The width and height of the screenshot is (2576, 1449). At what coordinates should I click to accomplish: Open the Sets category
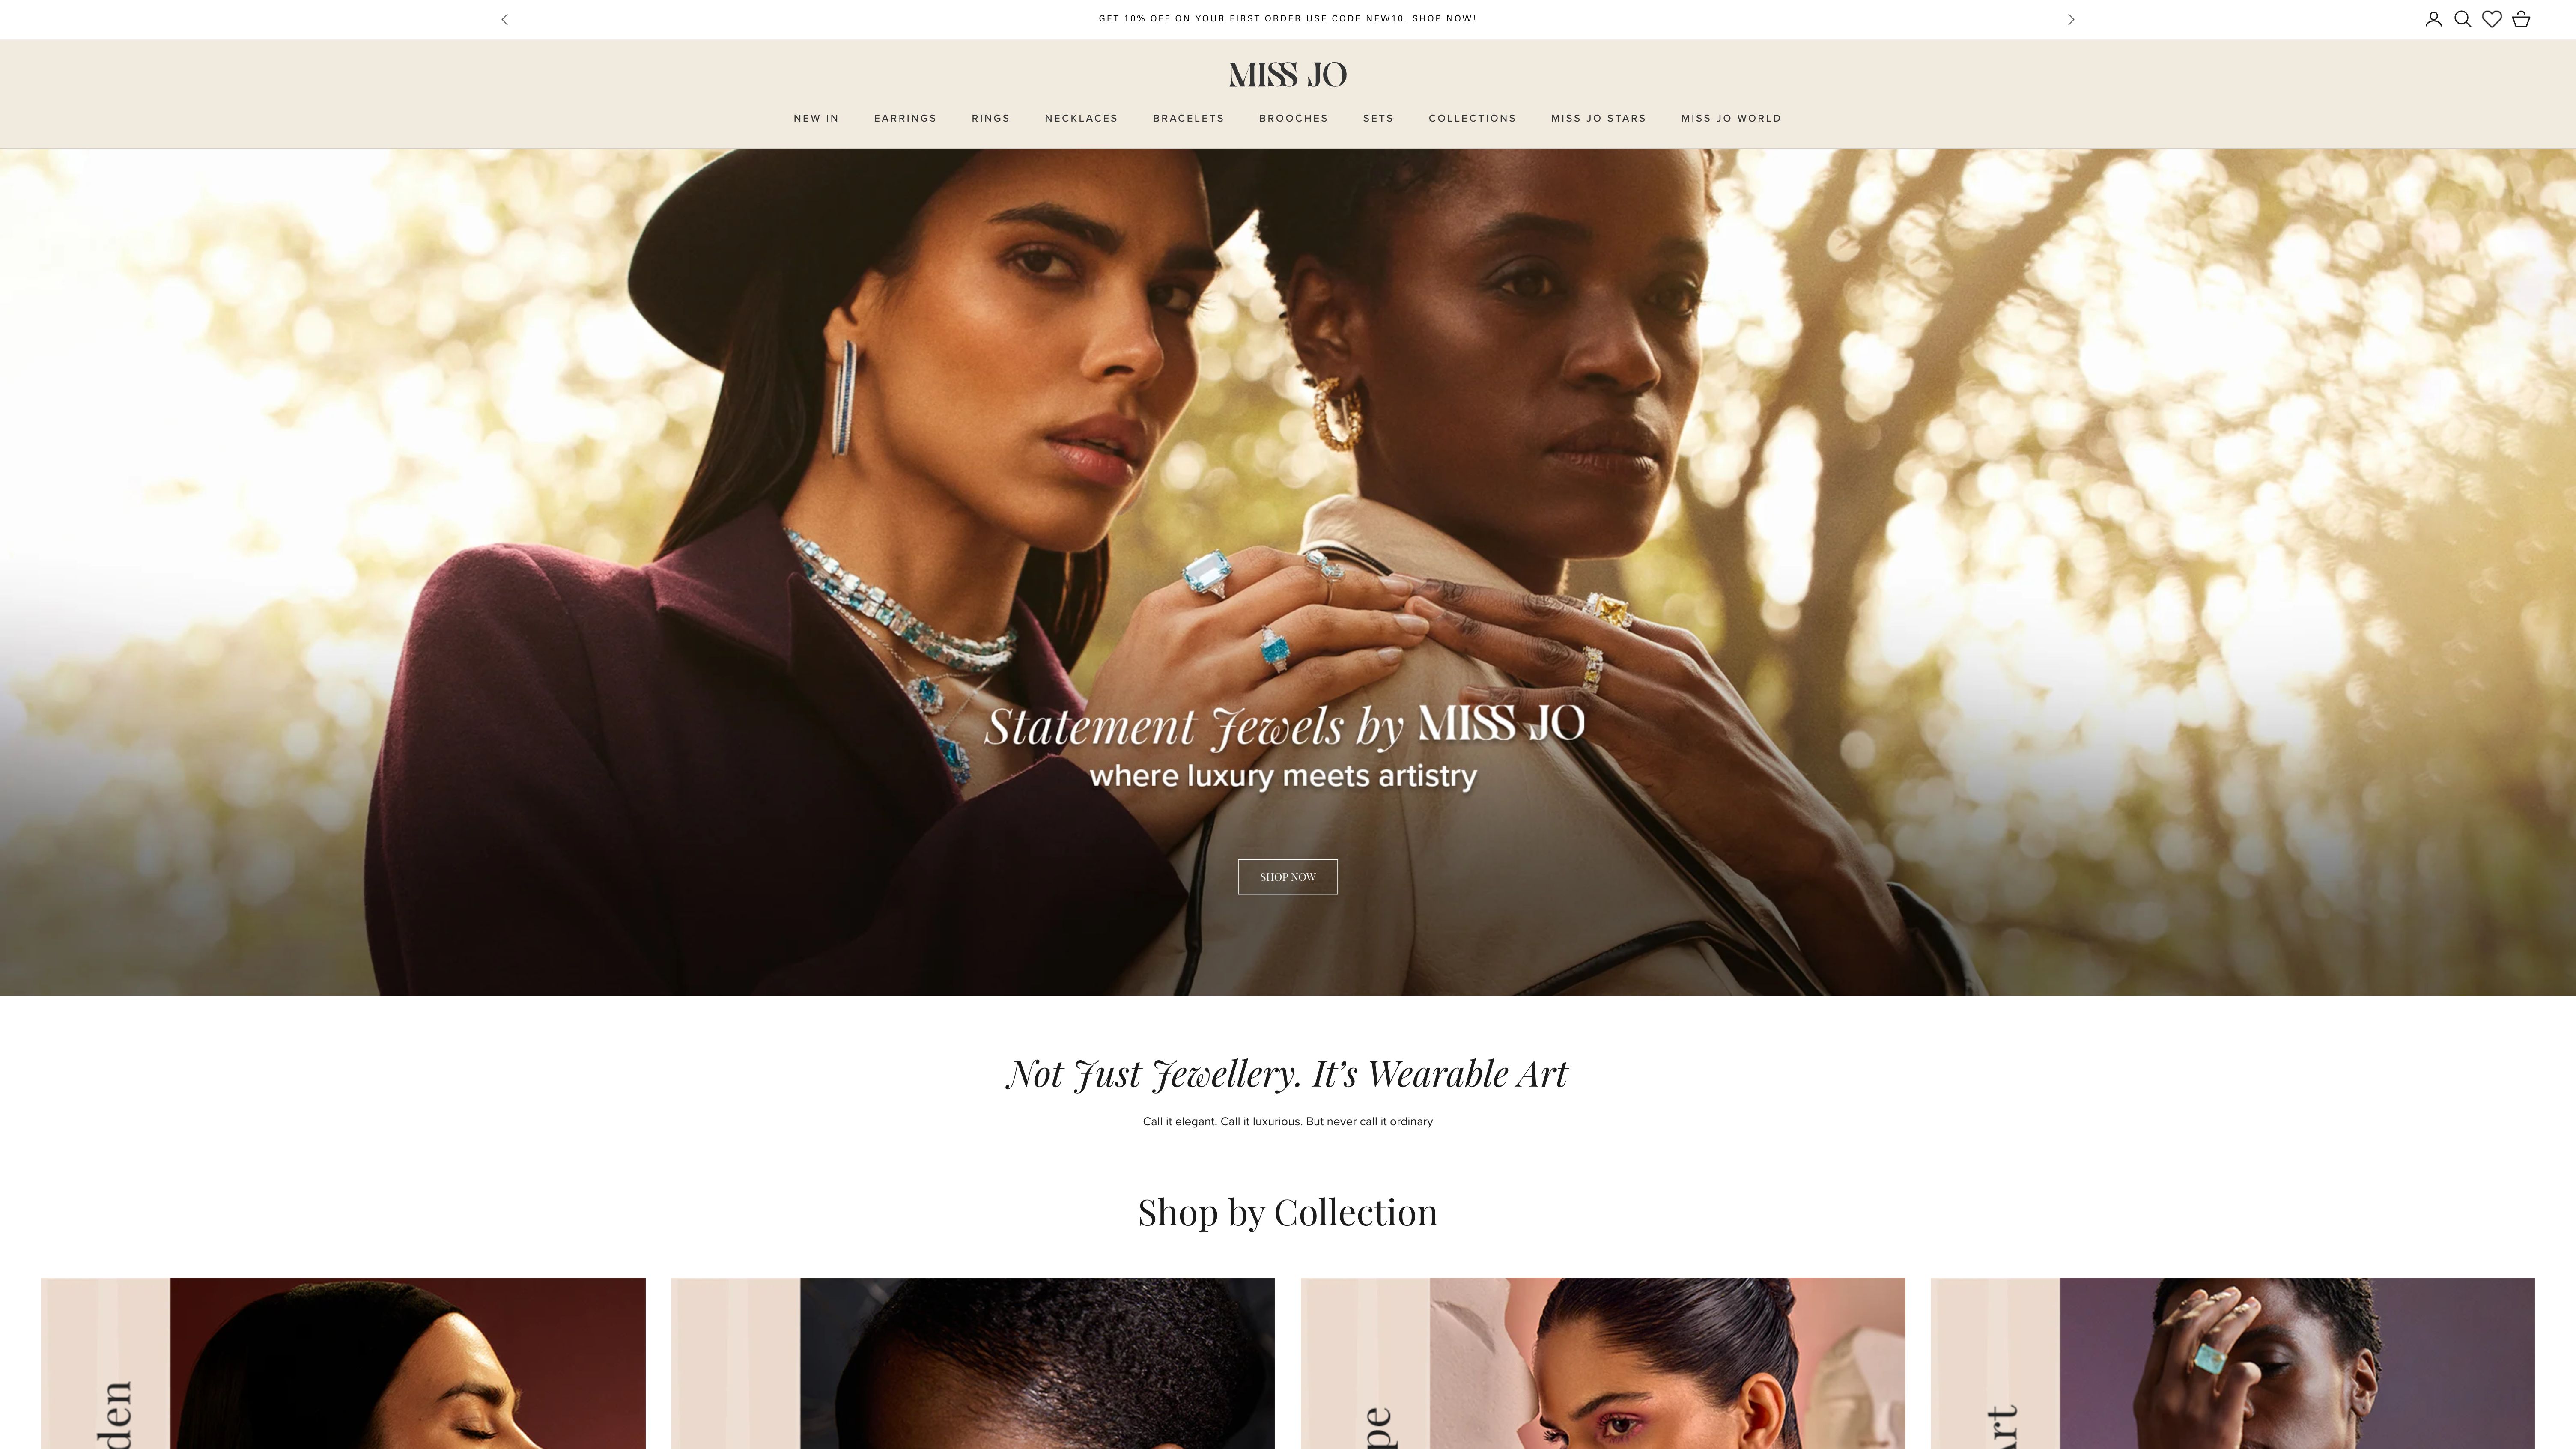tap(1378, 118)
